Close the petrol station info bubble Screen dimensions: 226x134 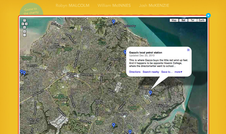point(188,50)
